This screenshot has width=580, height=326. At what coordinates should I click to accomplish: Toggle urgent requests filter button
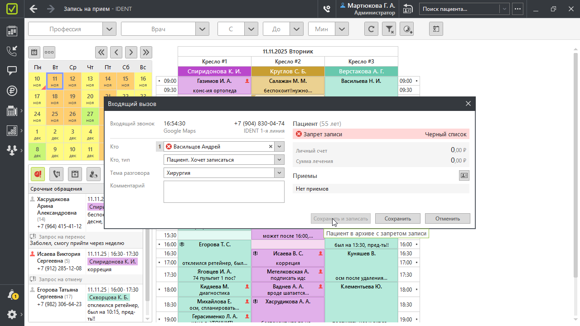coord(37,173)
